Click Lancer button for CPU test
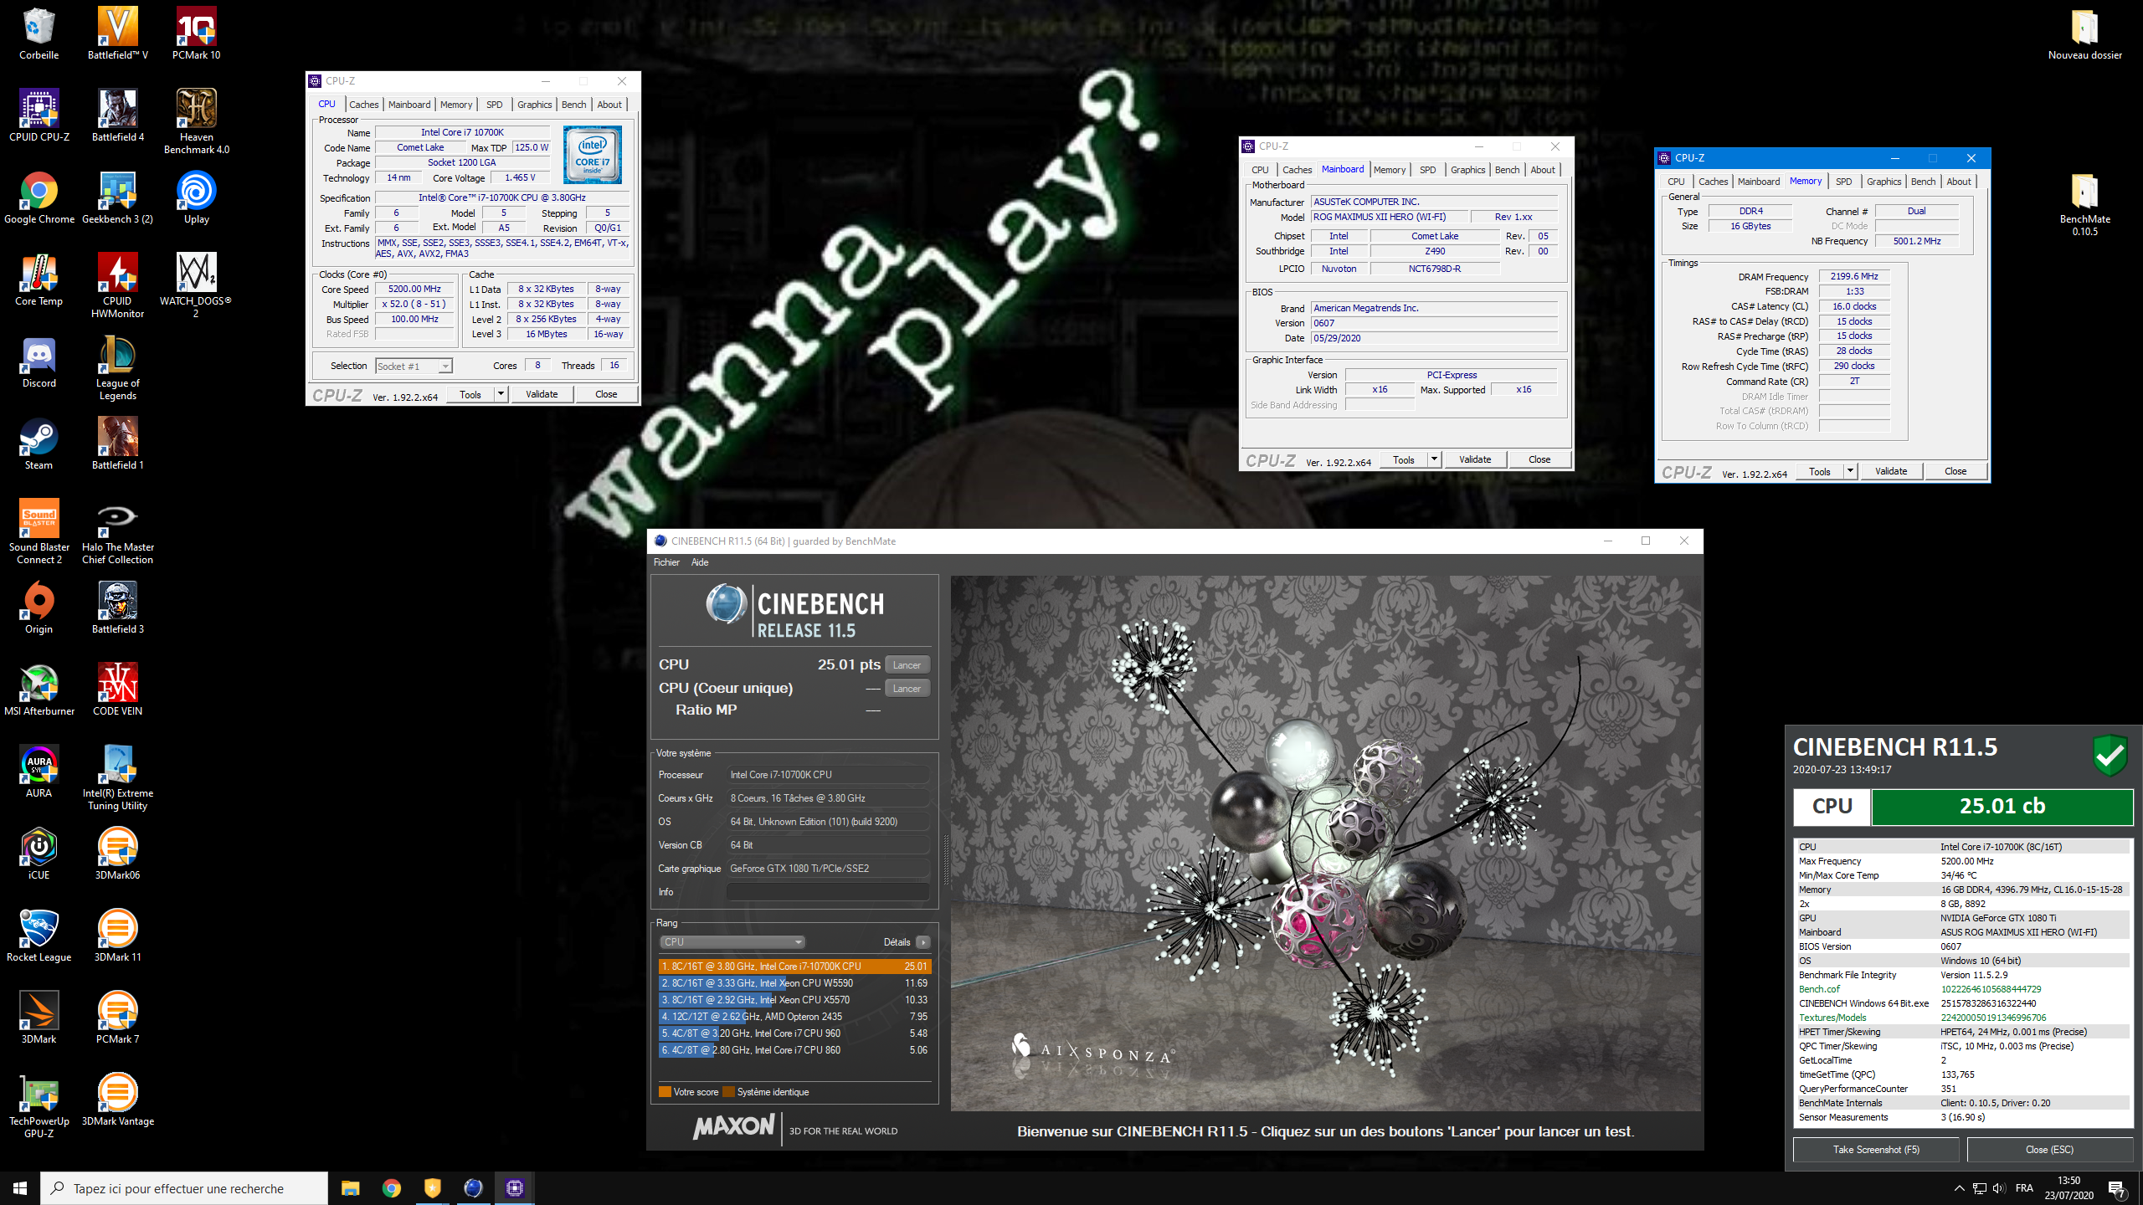This screenshot has width=2143, height=1205. pos(907,665)
